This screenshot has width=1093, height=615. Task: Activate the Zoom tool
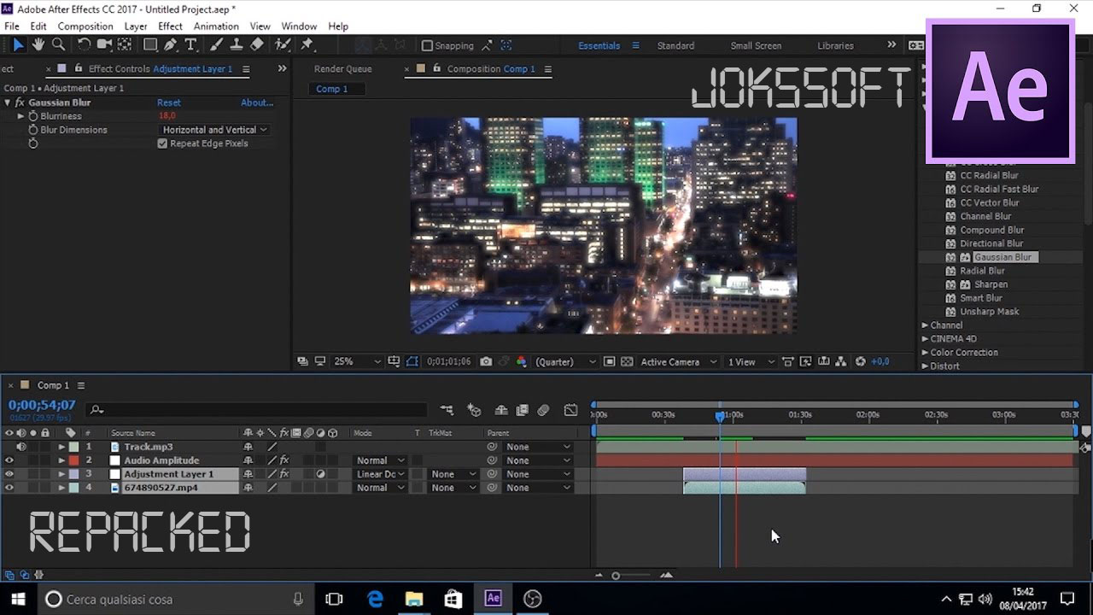click(x=58, y=44)
